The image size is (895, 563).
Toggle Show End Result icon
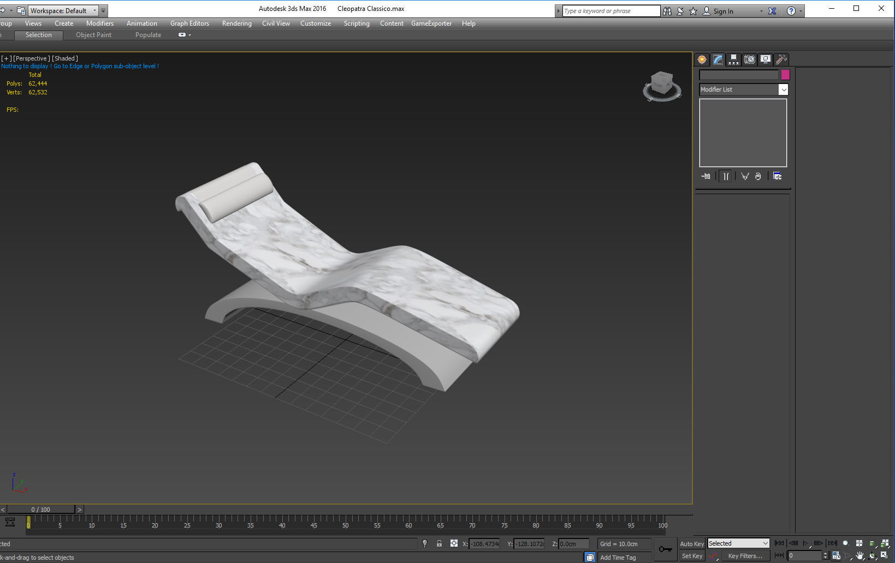(726, 176)
